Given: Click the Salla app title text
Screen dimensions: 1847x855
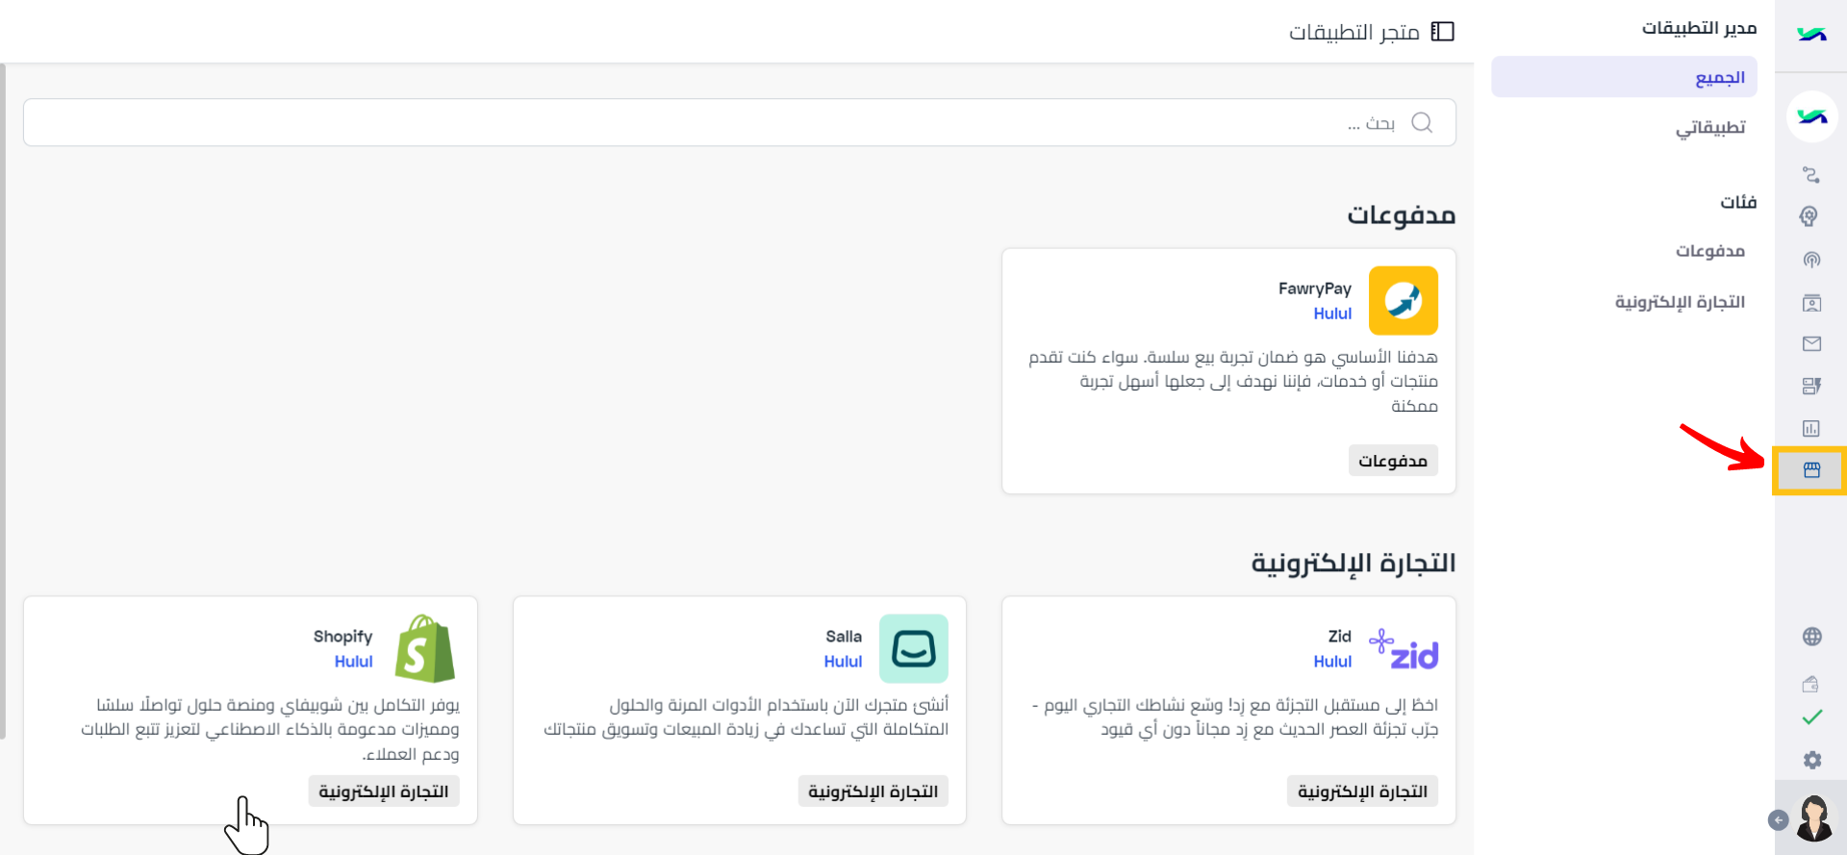Looking at the screenshot, I should (x=844, y=637).
